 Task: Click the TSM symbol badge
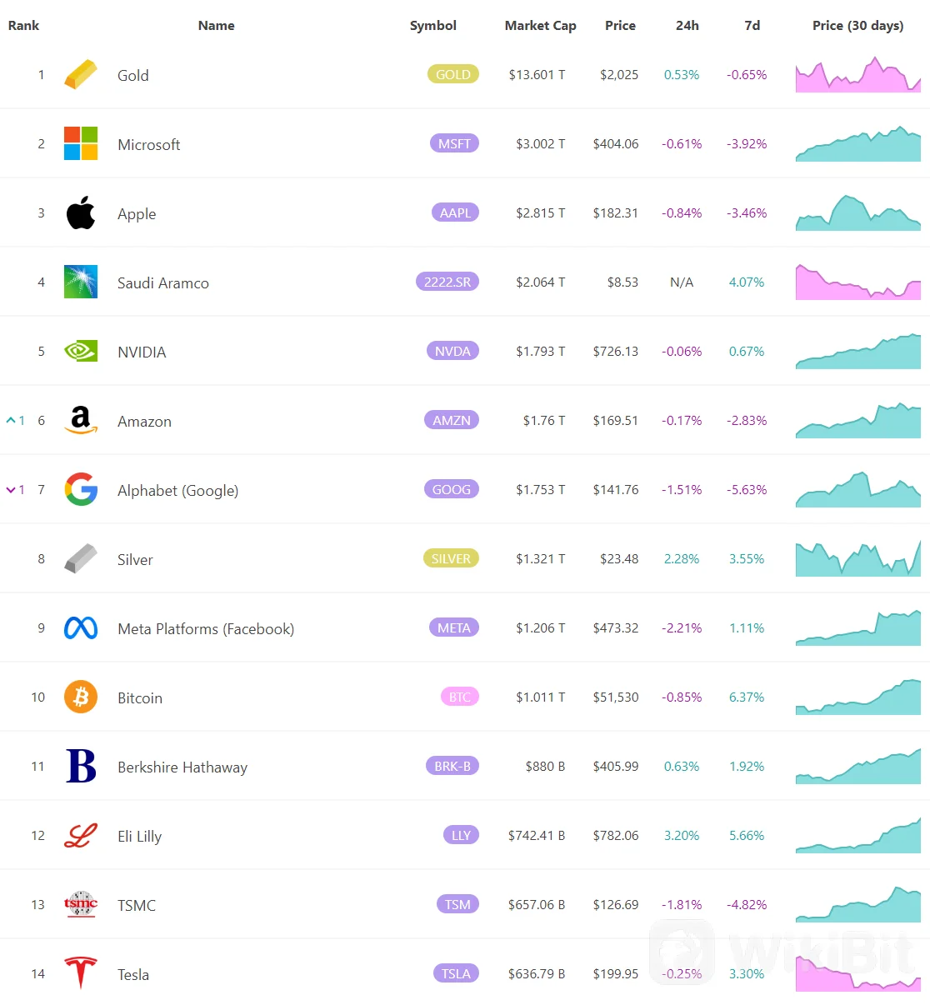pyautogui.click(x=457, y=904)
